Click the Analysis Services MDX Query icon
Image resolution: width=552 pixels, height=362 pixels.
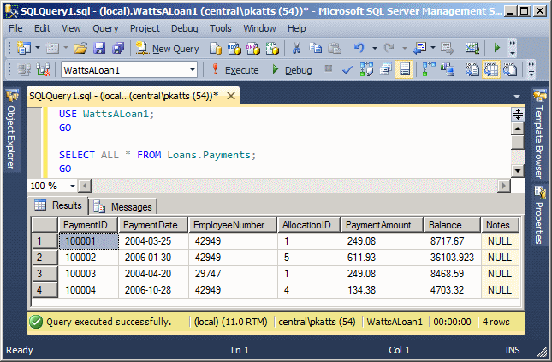[x=234, y=48]
